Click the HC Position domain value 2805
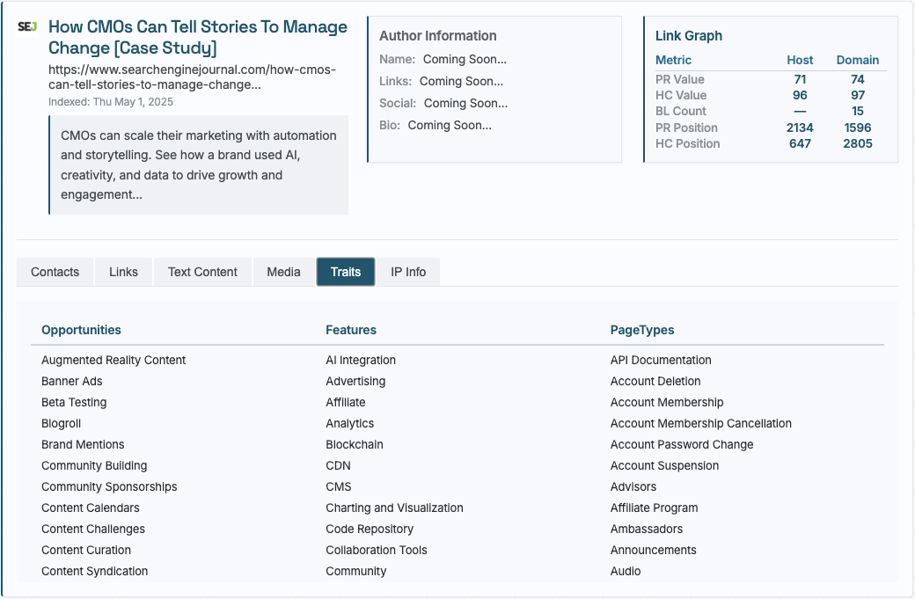 tap(857, 143)
